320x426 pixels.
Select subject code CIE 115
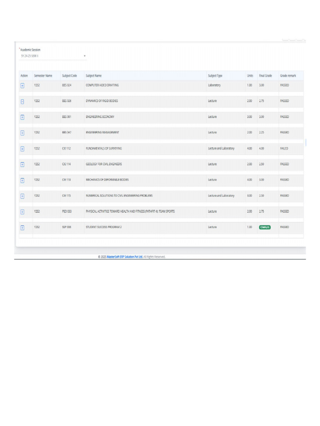(x=66, y=196)
